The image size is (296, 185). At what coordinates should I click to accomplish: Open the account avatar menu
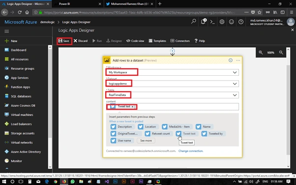pos(291,22)
